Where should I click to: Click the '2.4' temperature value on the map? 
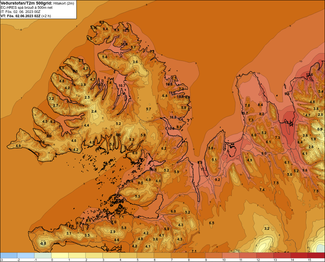[x=94, y=111]
